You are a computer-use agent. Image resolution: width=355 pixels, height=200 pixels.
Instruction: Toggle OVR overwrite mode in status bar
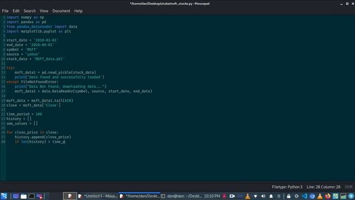tap(349, 187)
